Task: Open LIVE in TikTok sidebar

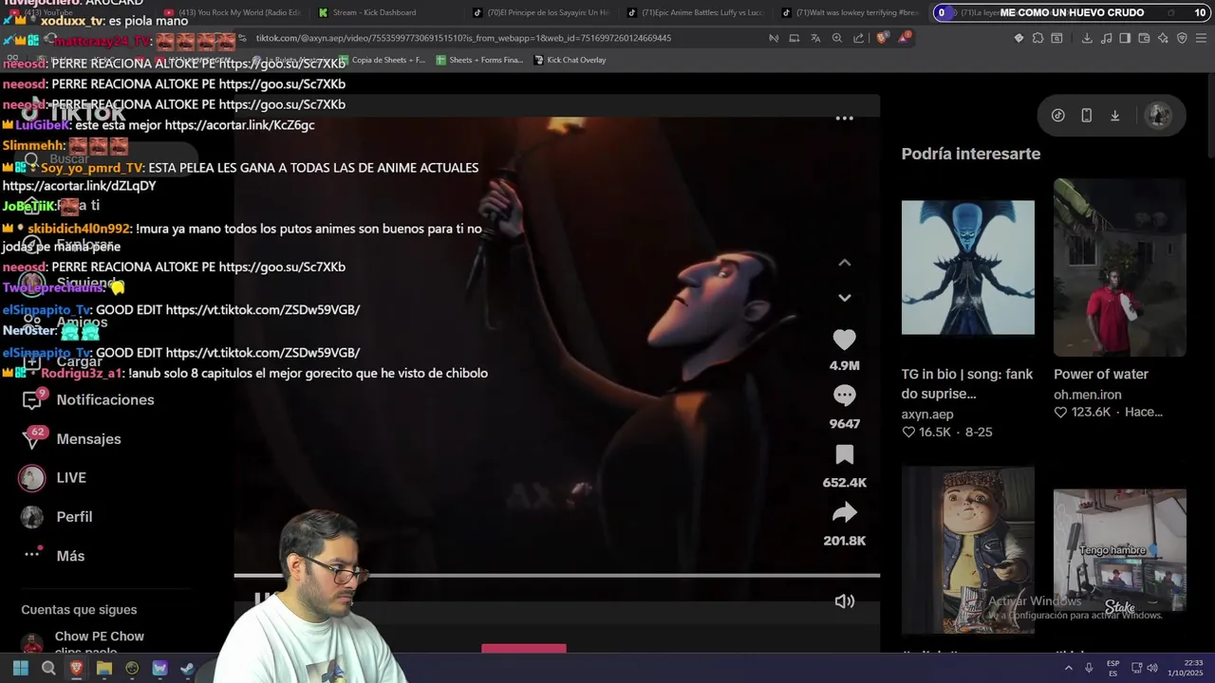Action: point(53,478)
